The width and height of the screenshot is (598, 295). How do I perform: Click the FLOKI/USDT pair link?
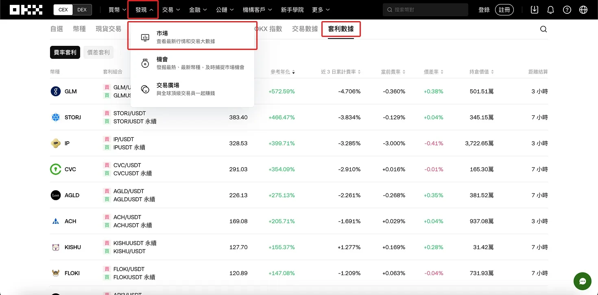coord(129,269)
